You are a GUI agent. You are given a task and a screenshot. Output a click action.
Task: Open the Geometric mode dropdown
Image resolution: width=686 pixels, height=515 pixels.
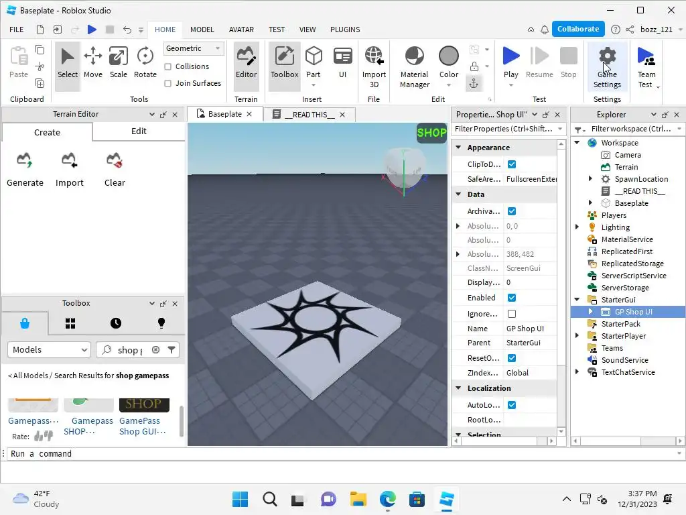[x=194, y=48]
